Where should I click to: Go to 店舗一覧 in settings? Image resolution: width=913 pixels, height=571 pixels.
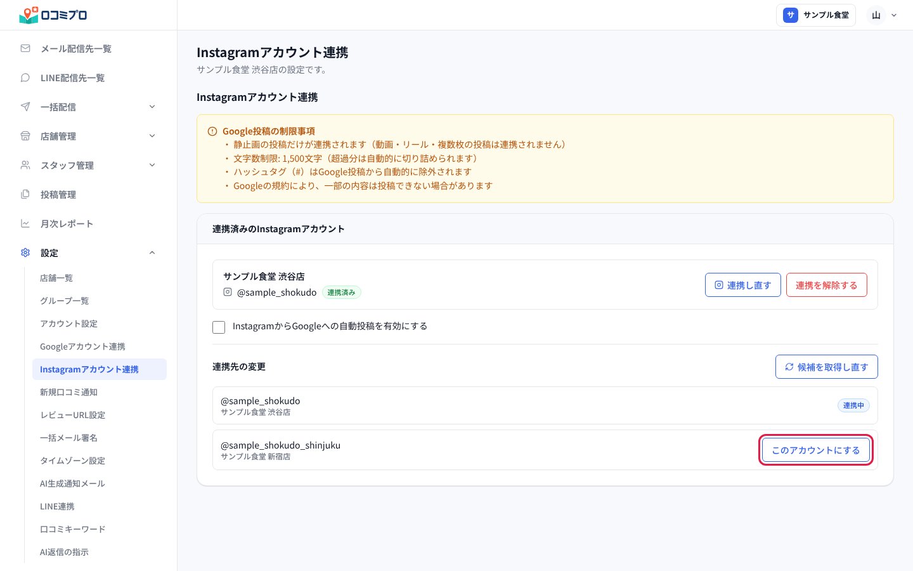(x=100, y=278)
